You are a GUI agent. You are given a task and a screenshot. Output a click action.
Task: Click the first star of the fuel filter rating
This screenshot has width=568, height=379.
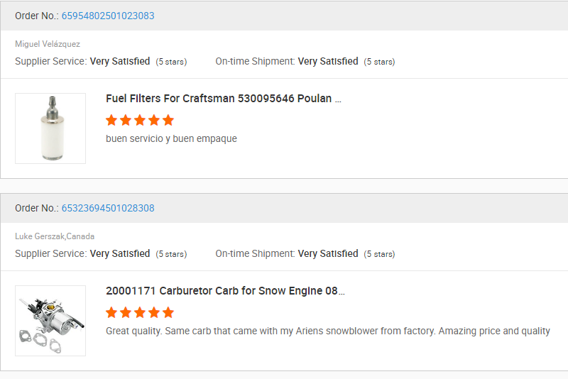(x=111, y=120)
